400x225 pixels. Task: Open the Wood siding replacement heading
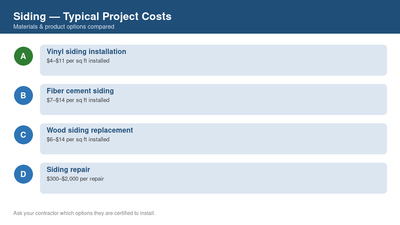point(90,130)
